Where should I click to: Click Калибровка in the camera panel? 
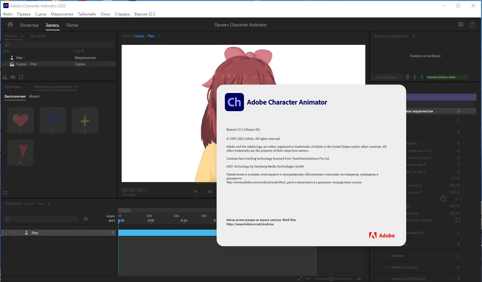click(387, 77)
